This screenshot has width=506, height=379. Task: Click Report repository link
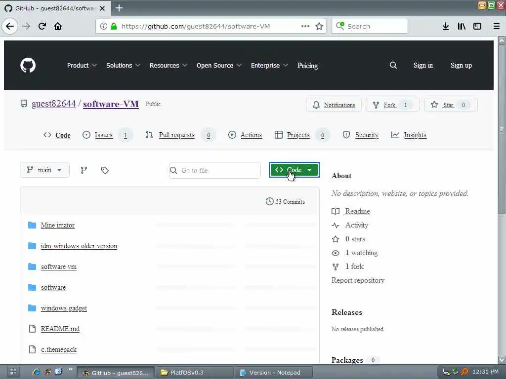click(358, 280)
